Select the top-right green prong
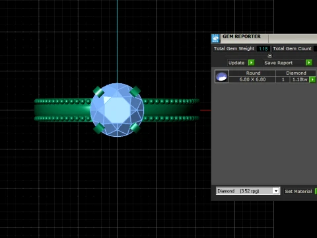This screenshot has height=238, width=317. (x=135, y=91)
